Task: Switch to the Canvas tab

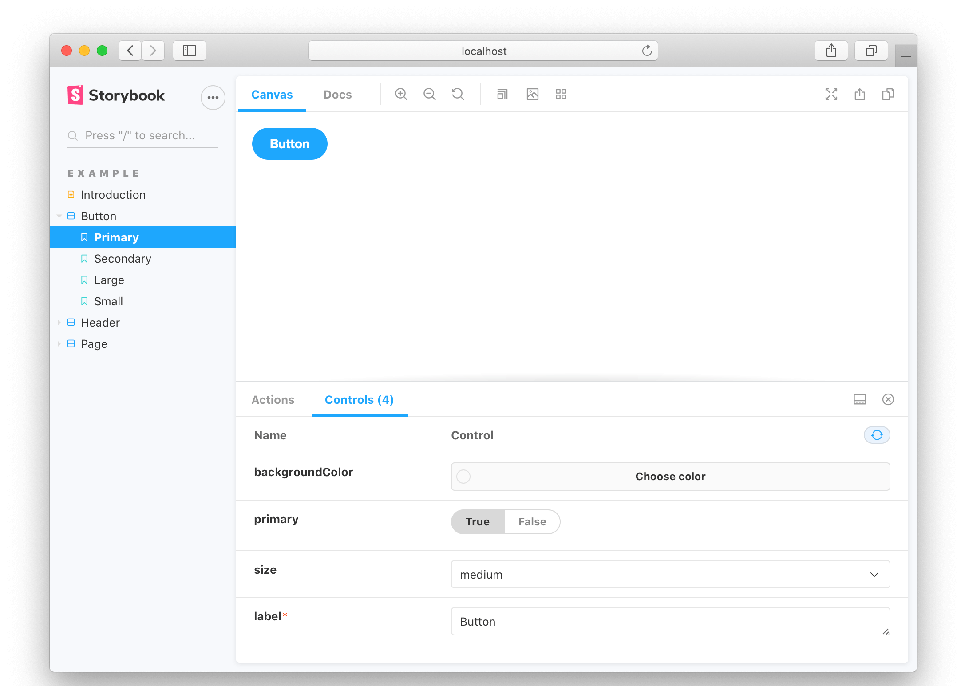Action: (272, 95)
